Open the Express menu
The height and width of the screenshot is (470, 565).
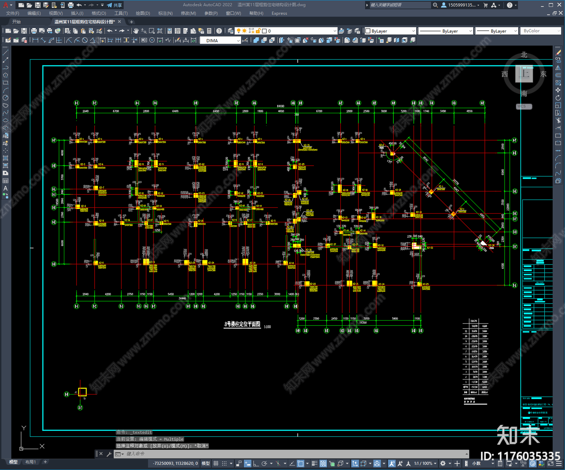tap(279, 13)
